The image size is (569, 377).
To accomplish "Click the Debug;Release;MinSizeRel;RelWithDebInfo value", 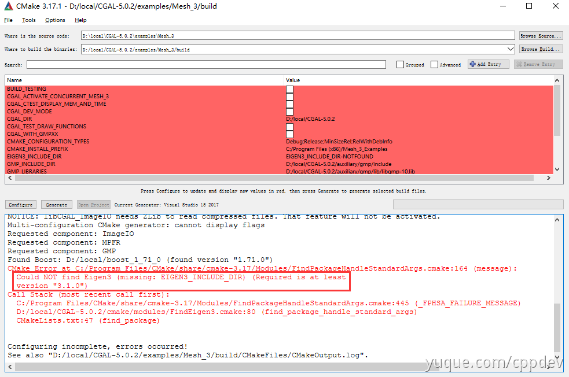I will (x=339, y=141).
